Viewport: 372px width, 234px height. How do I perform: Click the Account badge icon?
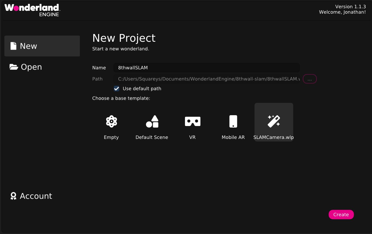click(x=13, y=196)
